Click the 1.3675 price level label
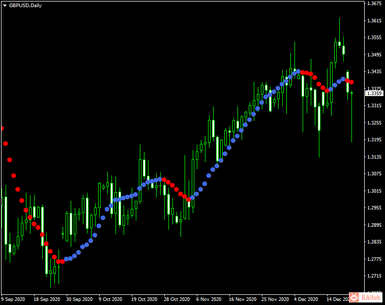Screen dimensions: 385x305 pos(374,4)
